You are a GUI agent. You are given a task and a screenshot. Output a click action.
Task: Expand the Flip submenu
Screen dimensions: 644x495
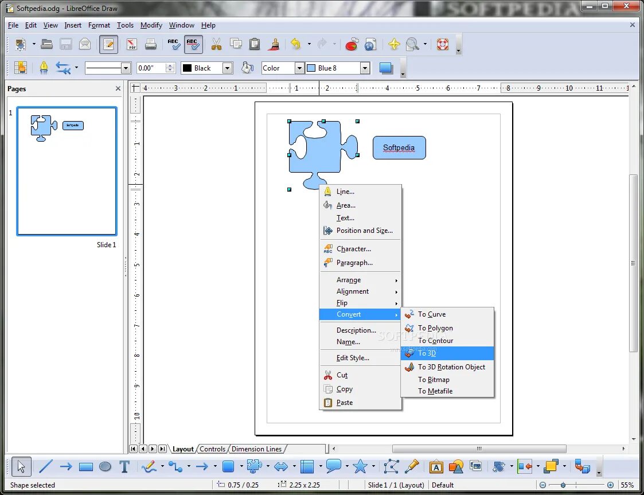(360, 303)
